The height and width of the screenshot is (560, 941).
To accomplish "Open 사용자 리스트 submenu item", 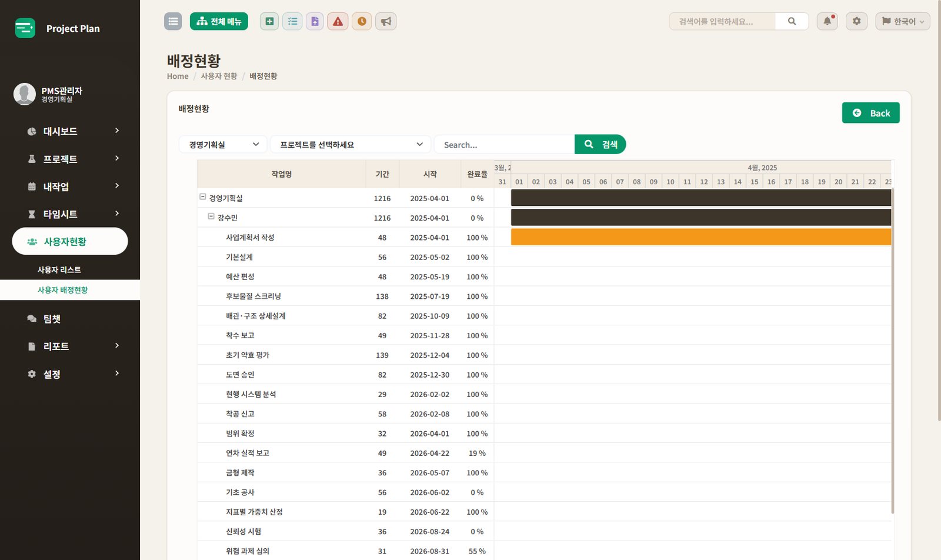I will pos(59,269).
